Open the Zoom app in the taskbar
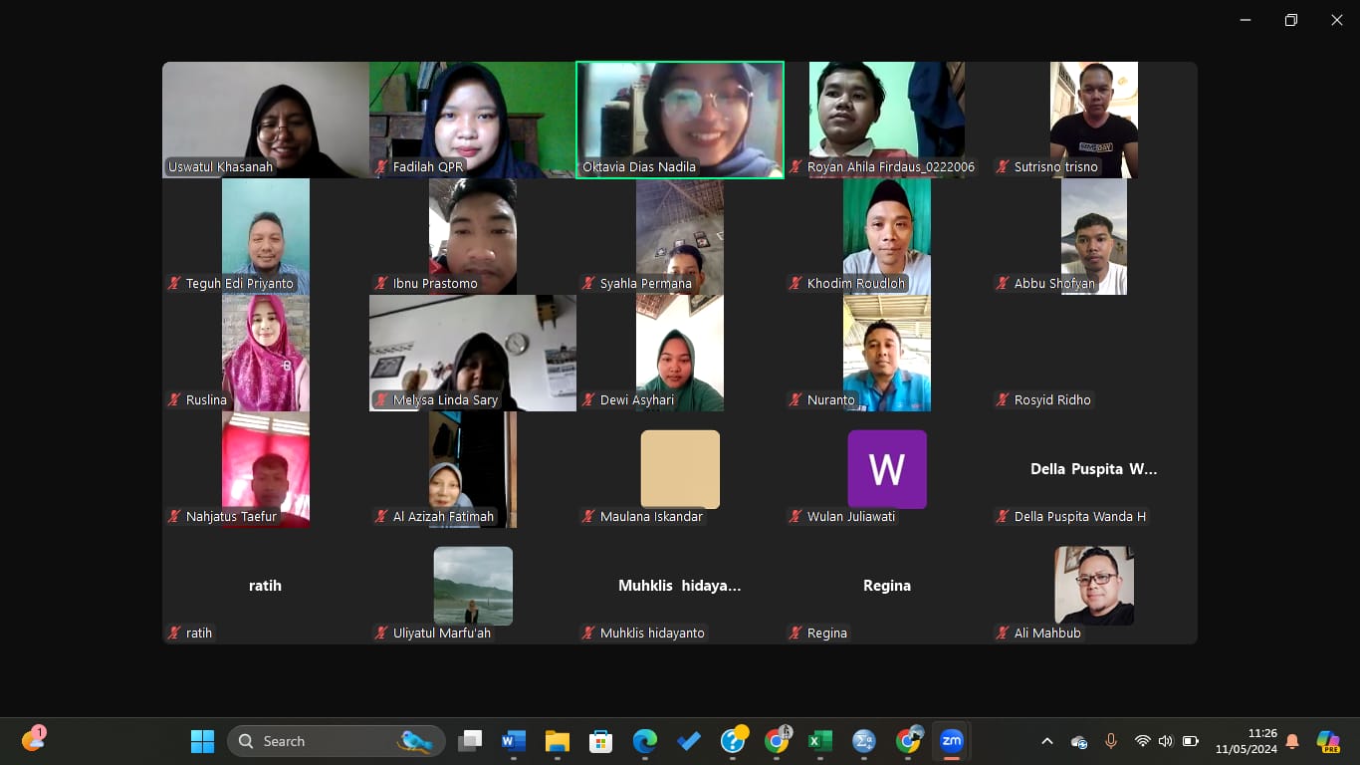This screenshot has height=765, width=1360. [952, 741]
